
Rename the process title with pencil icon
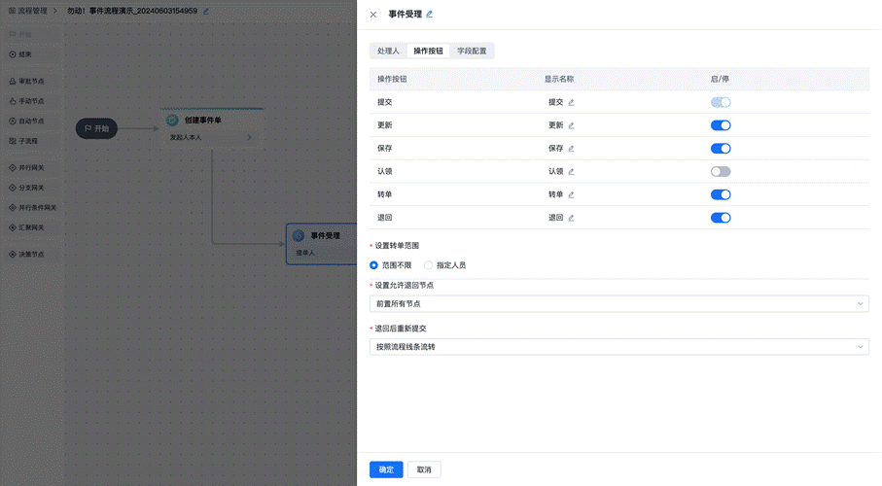tap(206, 12)
